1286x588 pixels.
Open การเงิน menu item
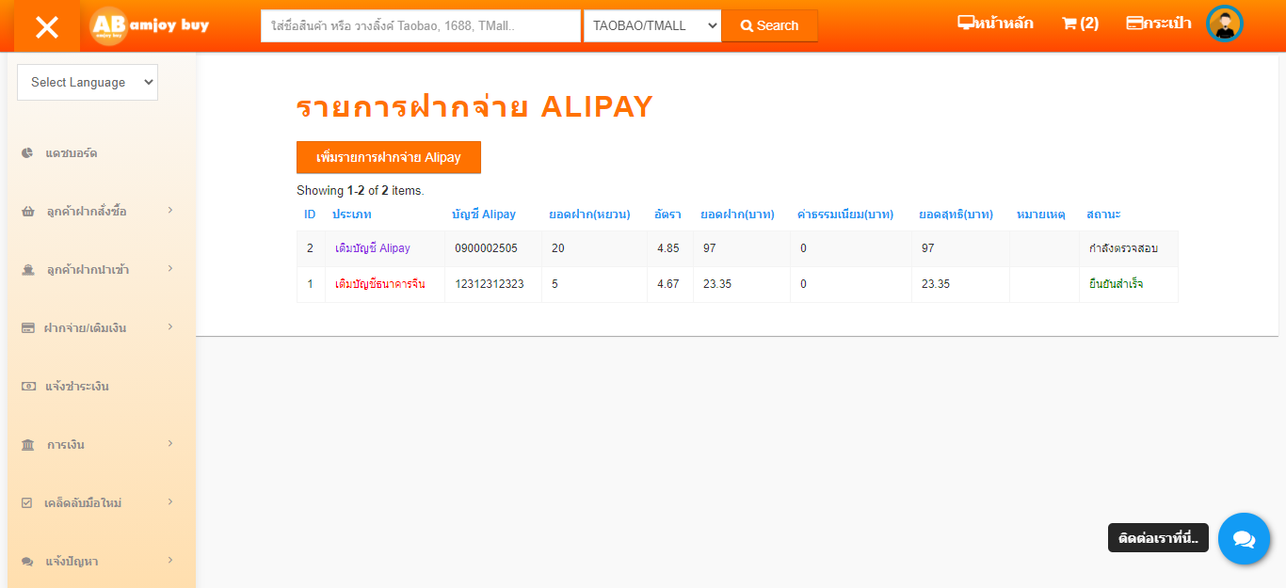click(x=66, y=445)
